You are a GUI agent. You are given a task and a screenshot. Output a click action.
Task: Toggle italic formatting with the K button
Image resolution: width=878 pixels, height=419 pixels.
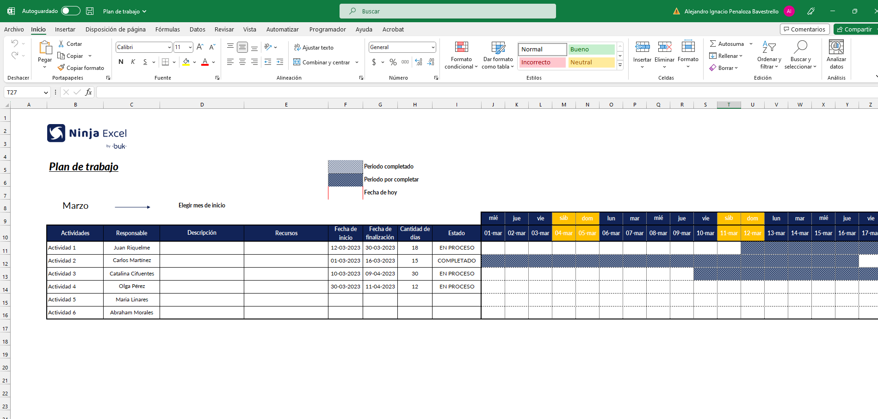[133, 62]
